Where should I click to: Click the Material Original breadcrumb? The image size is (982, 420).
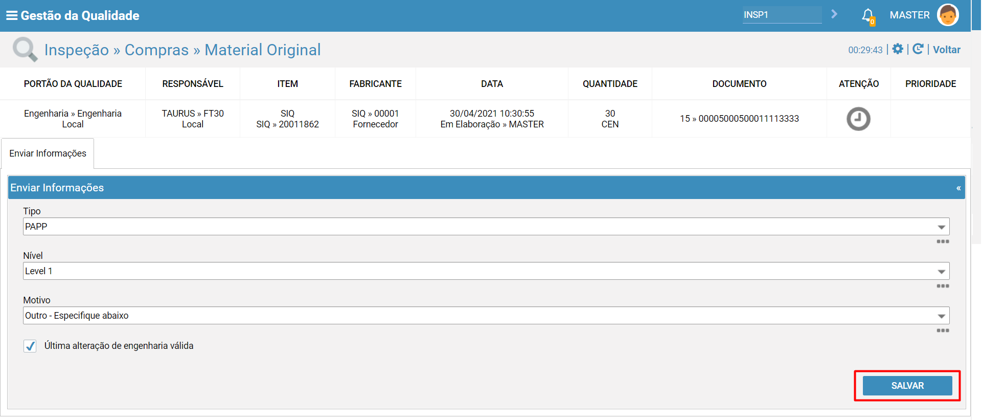[263, 50]
